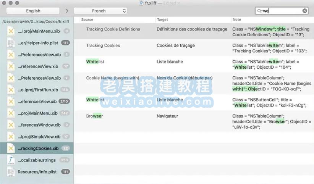
Task: Select "Liste blanche" in the NSButtonCell row
Action: pyautogui.click(x=170, y=100)
